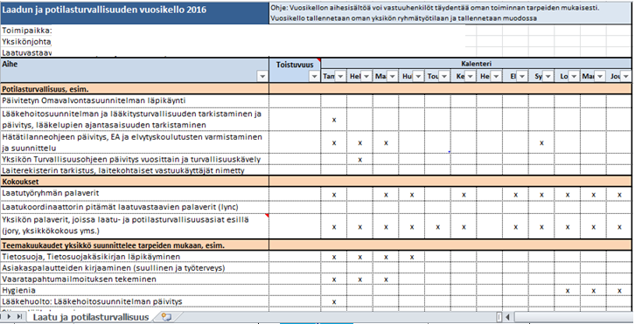Click the horizontal scrollbar left arrow

(x=507, y=317)
